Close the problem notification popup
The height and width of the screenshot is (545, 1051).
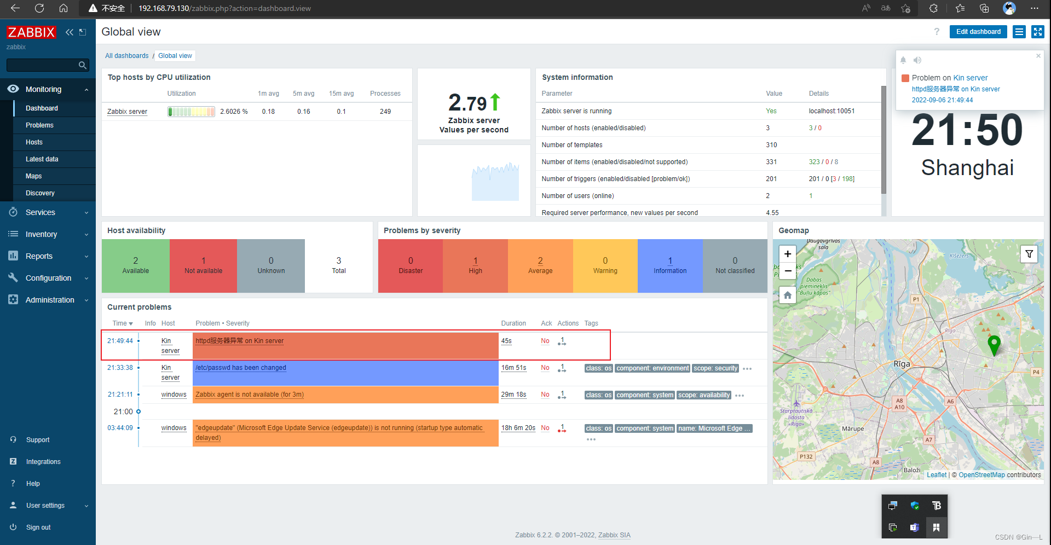[1038, 56]
